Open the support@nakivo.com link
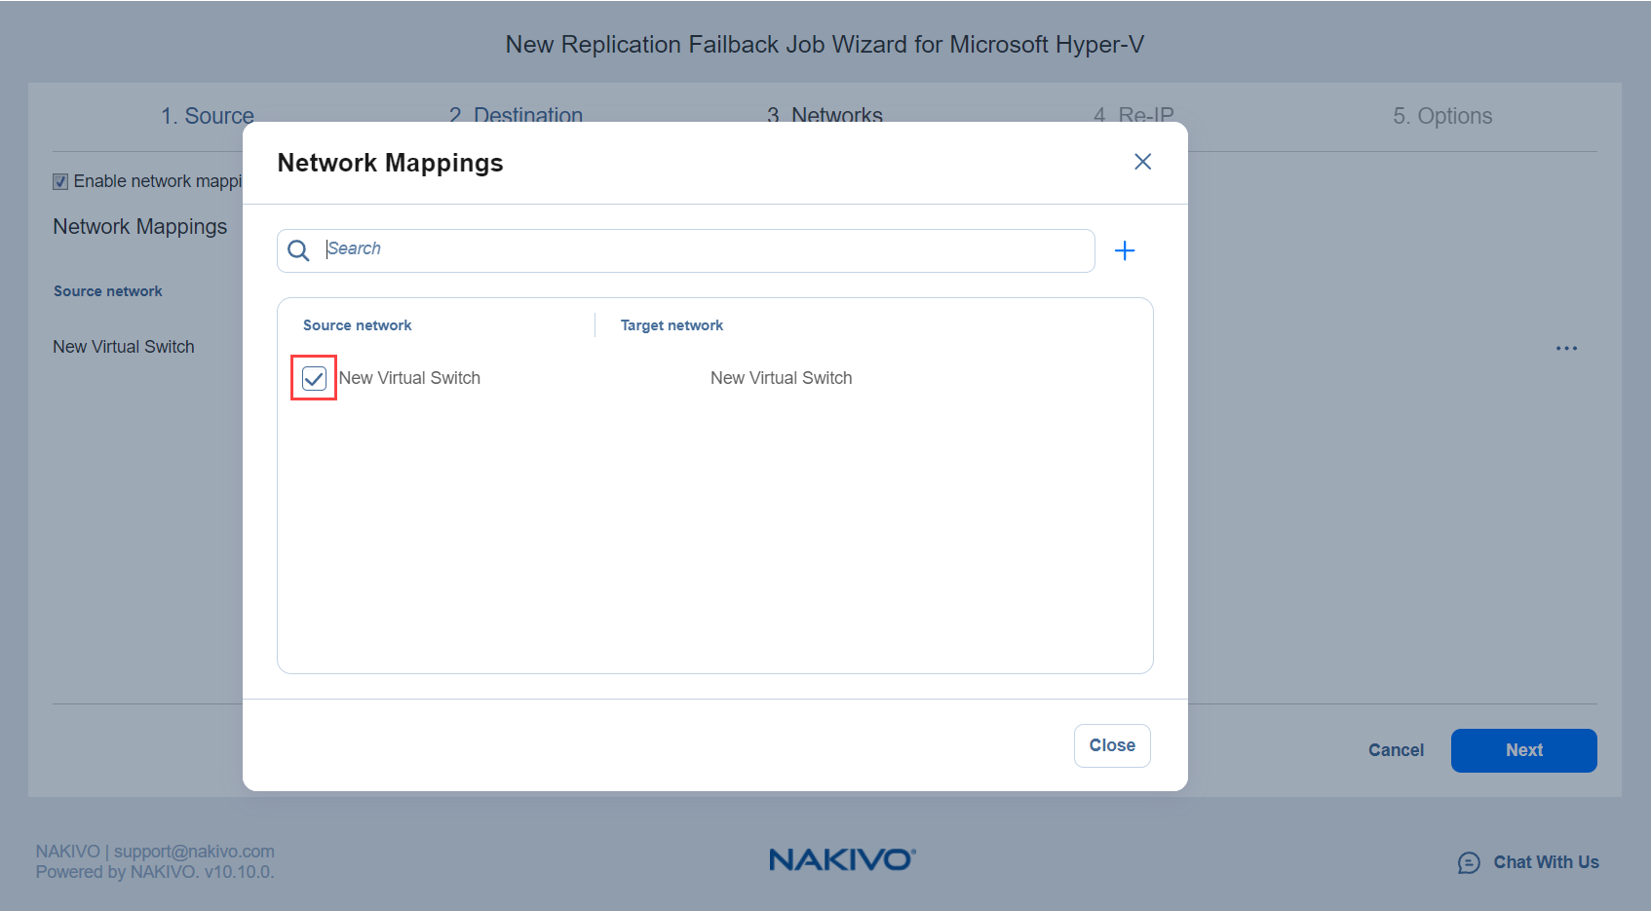This screenshot has width=1651, height=911. pos(194,852)
